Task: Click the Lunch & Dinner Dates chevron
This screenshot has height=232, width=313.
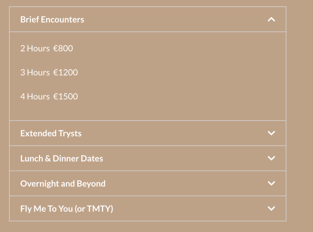Action: 271,158
